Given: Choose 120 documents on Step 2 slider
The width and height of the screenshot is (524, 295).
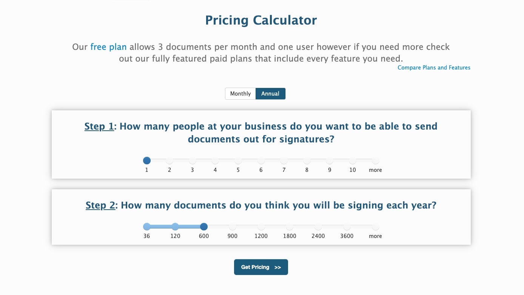Looking at the screenshot, I should click(x=175, y=227).
